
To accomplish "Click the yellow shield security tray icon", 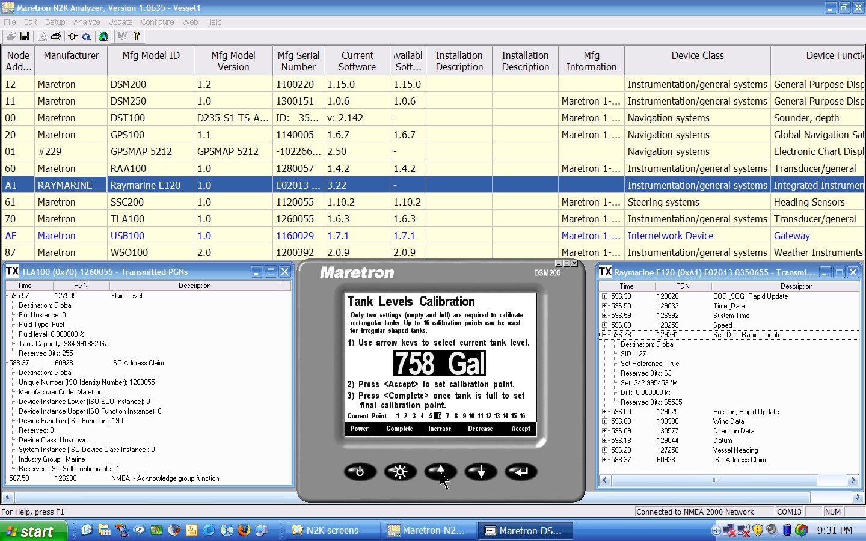I will tap(758, 530).
